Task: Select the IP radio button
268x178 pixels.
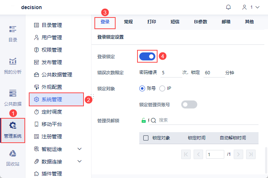Action: pos(162,88)
